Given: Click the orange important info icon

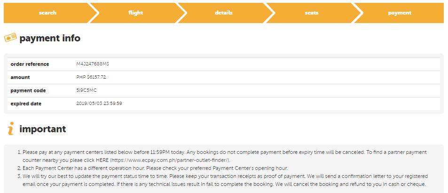Looking at the screenshot, I should (x=10, y=129).
